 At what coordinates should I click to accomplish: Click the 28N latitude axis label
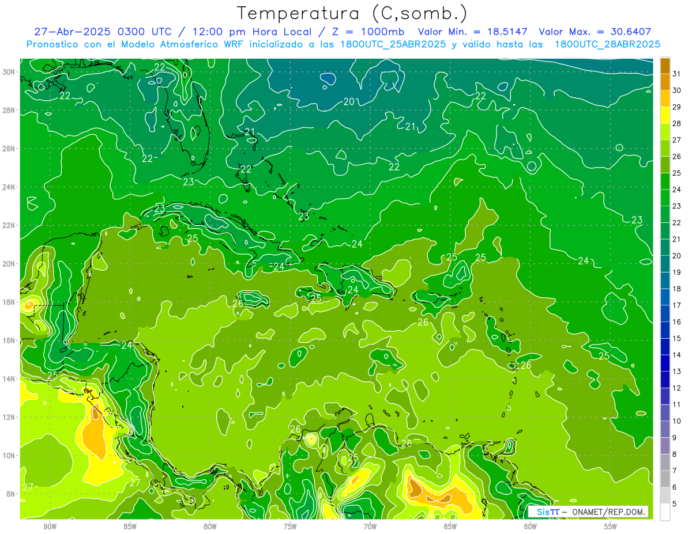point(8,110)
